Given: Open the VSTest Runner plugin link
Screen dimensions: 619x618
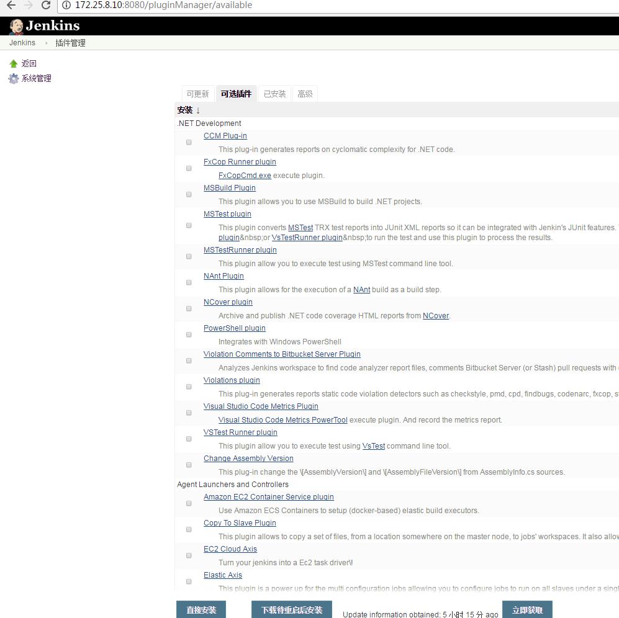Looking at the screenshot, I should point(240,432).
